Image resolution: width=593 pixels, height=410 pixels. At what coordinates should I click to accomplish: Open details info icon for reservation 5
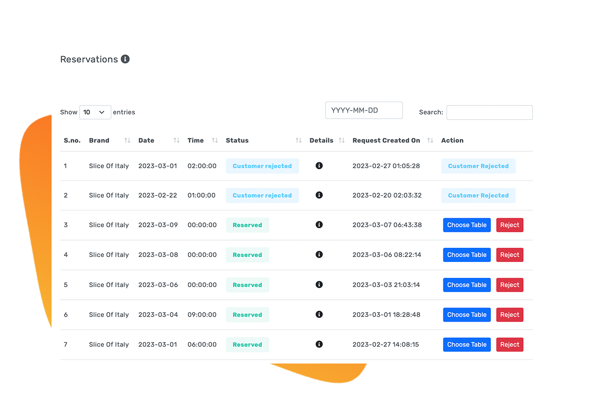(x=319, y=285)
